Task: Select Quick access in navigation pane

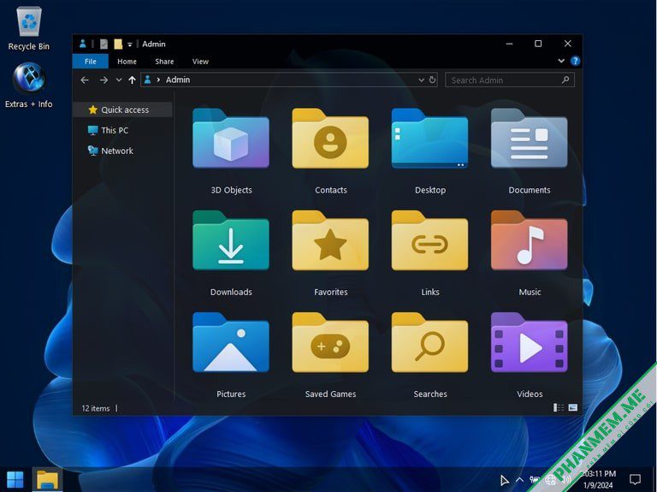Action: coord(122,110)
